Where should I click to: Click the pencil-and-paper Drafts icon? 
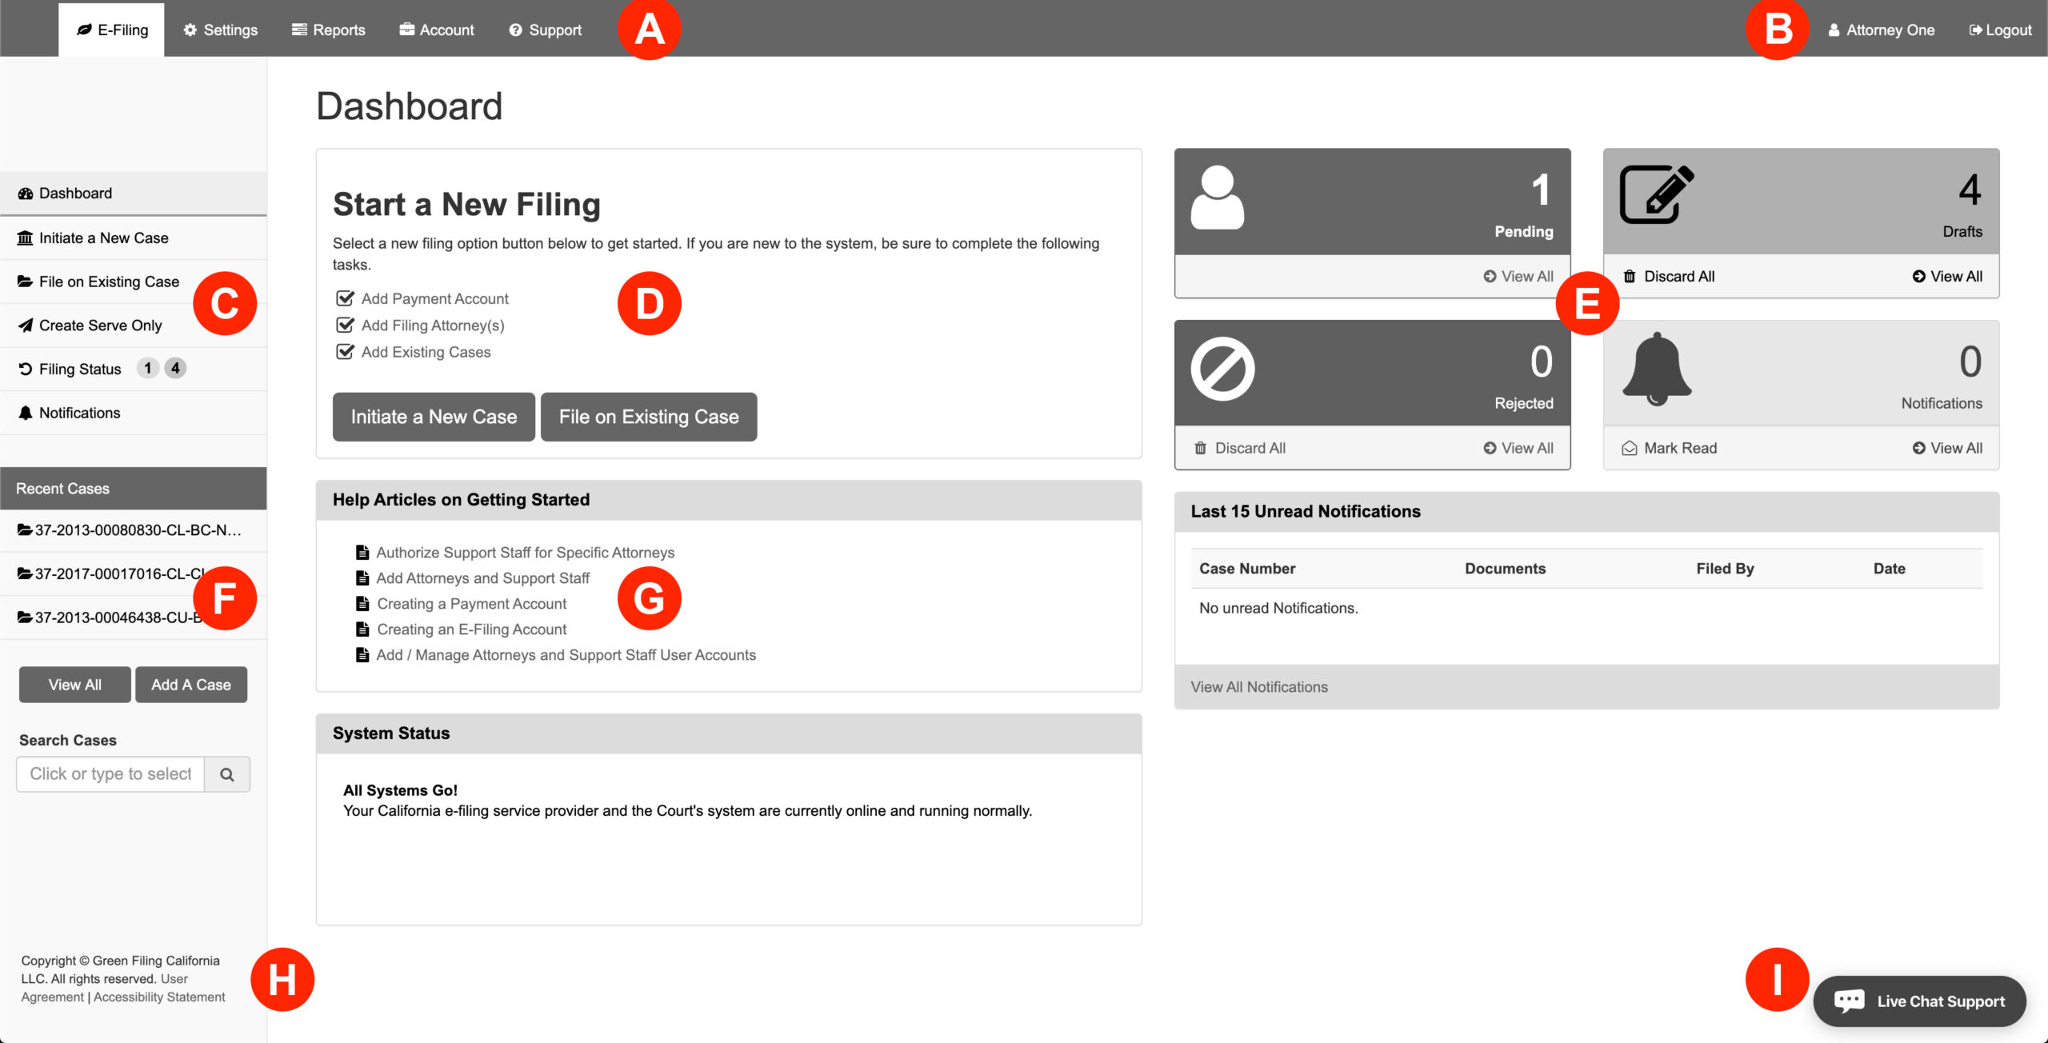coord(1656,194)
